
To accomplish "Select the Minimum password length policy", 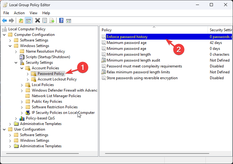I will pos(129,54).
